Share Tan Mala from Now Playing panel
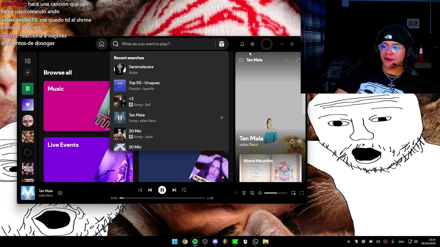The image size is (440, 247). pos(292,141)
